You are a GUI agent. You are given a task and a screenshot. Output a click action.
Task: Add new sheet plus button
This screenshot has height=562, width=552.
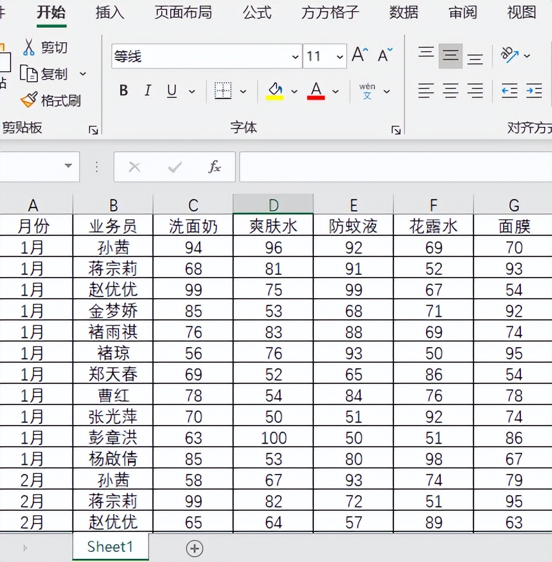[195, 549]
